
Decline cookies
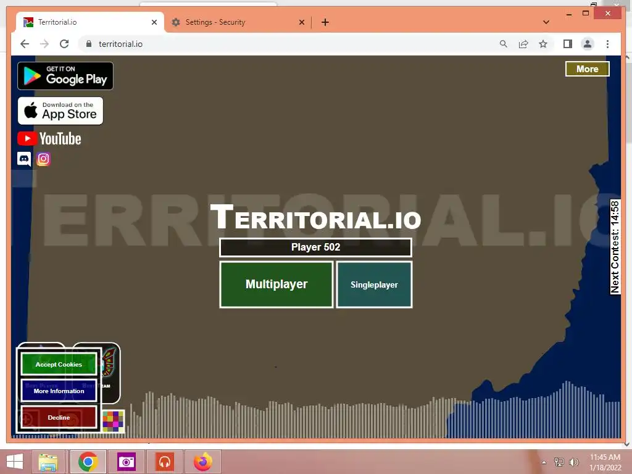click(59, 418)
